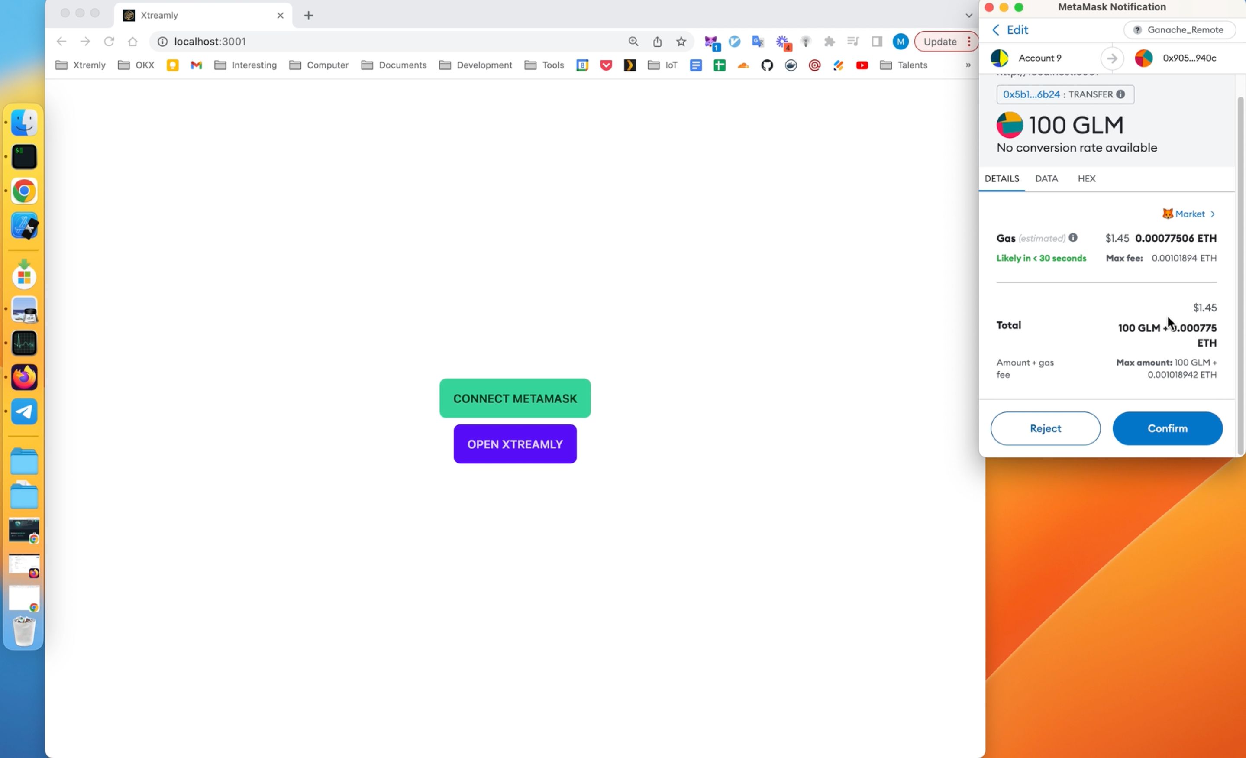
Task: Click the browser home icon
Action: click(x=132, y=42)
